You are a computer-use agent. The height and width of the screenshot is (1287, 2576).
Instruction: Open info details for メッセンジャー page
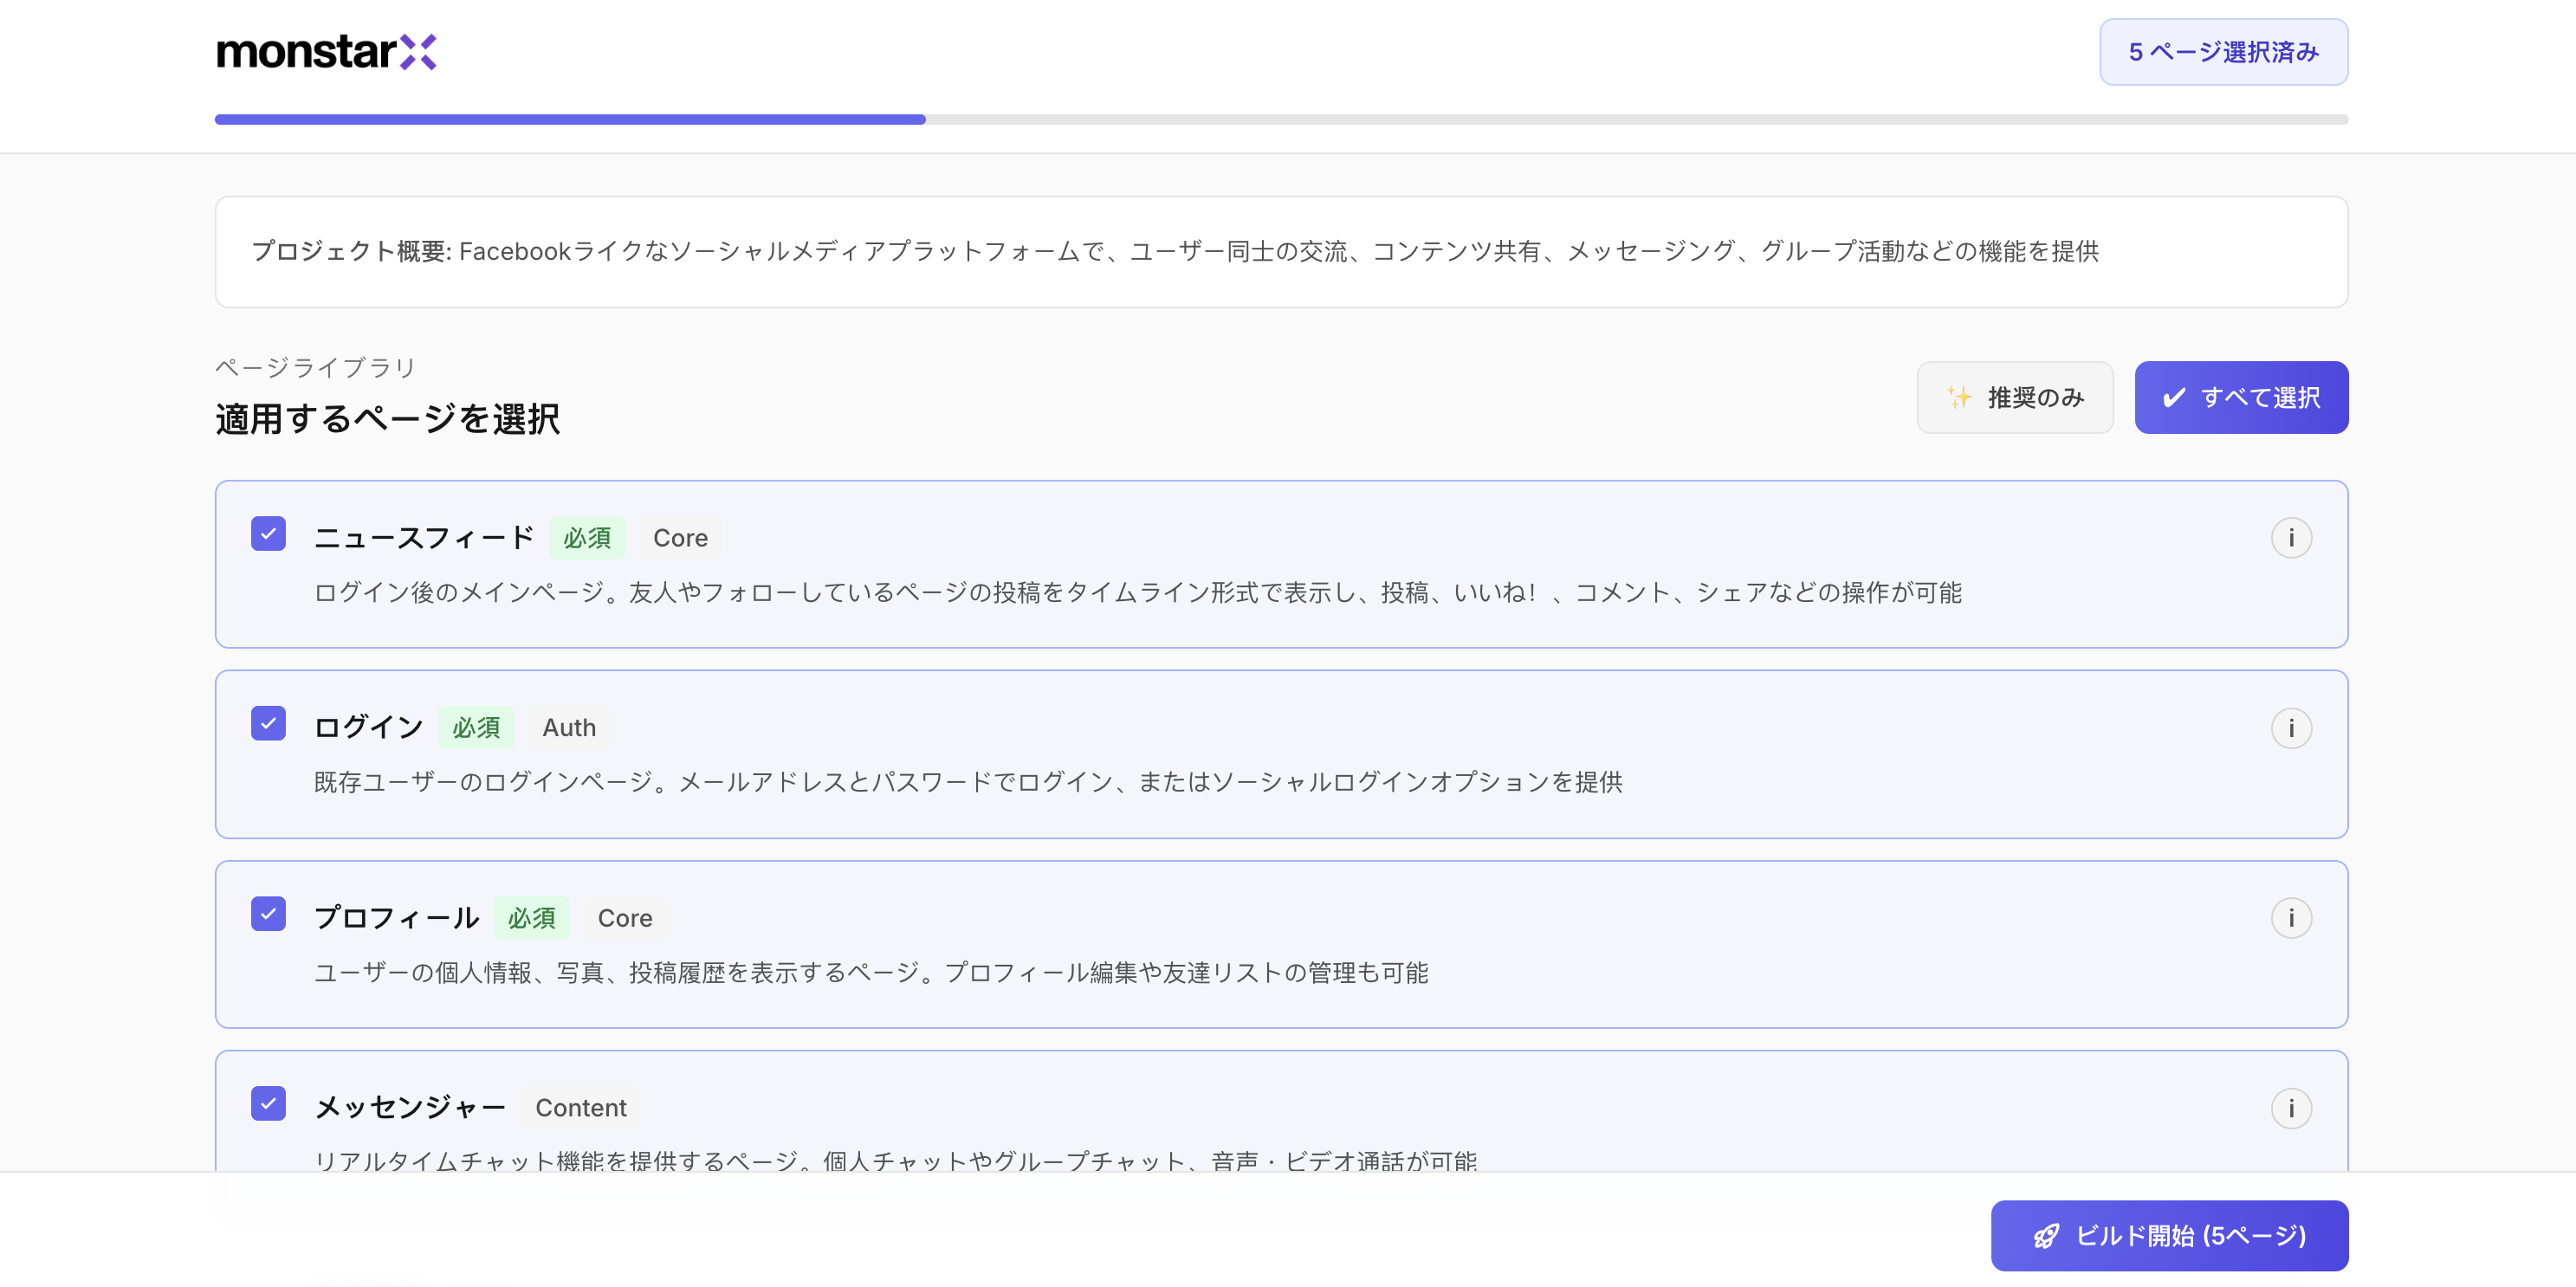coord(2293,1108)
